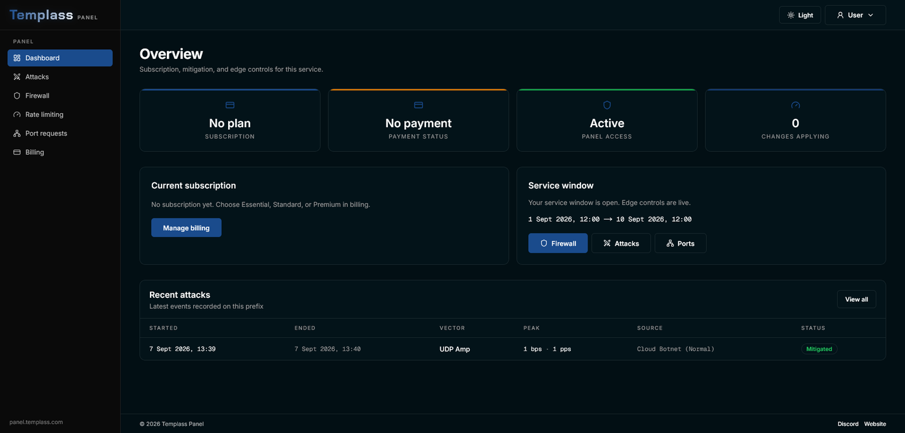Click the STARTED column header
905x433 pixels.
(x=164, y=328)
